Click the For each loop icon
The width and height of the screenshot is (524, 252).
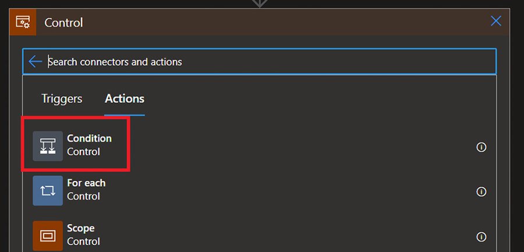[x=48, y=190]
